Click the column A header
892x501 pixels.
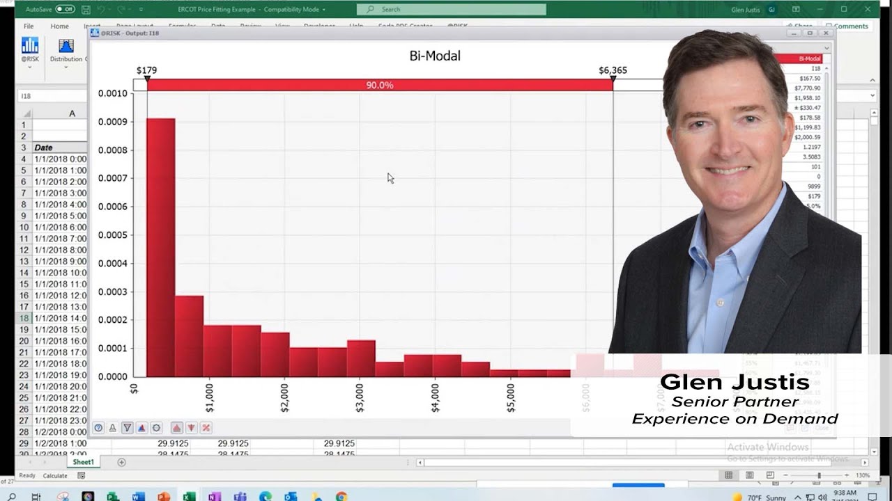tap(72, 113)
